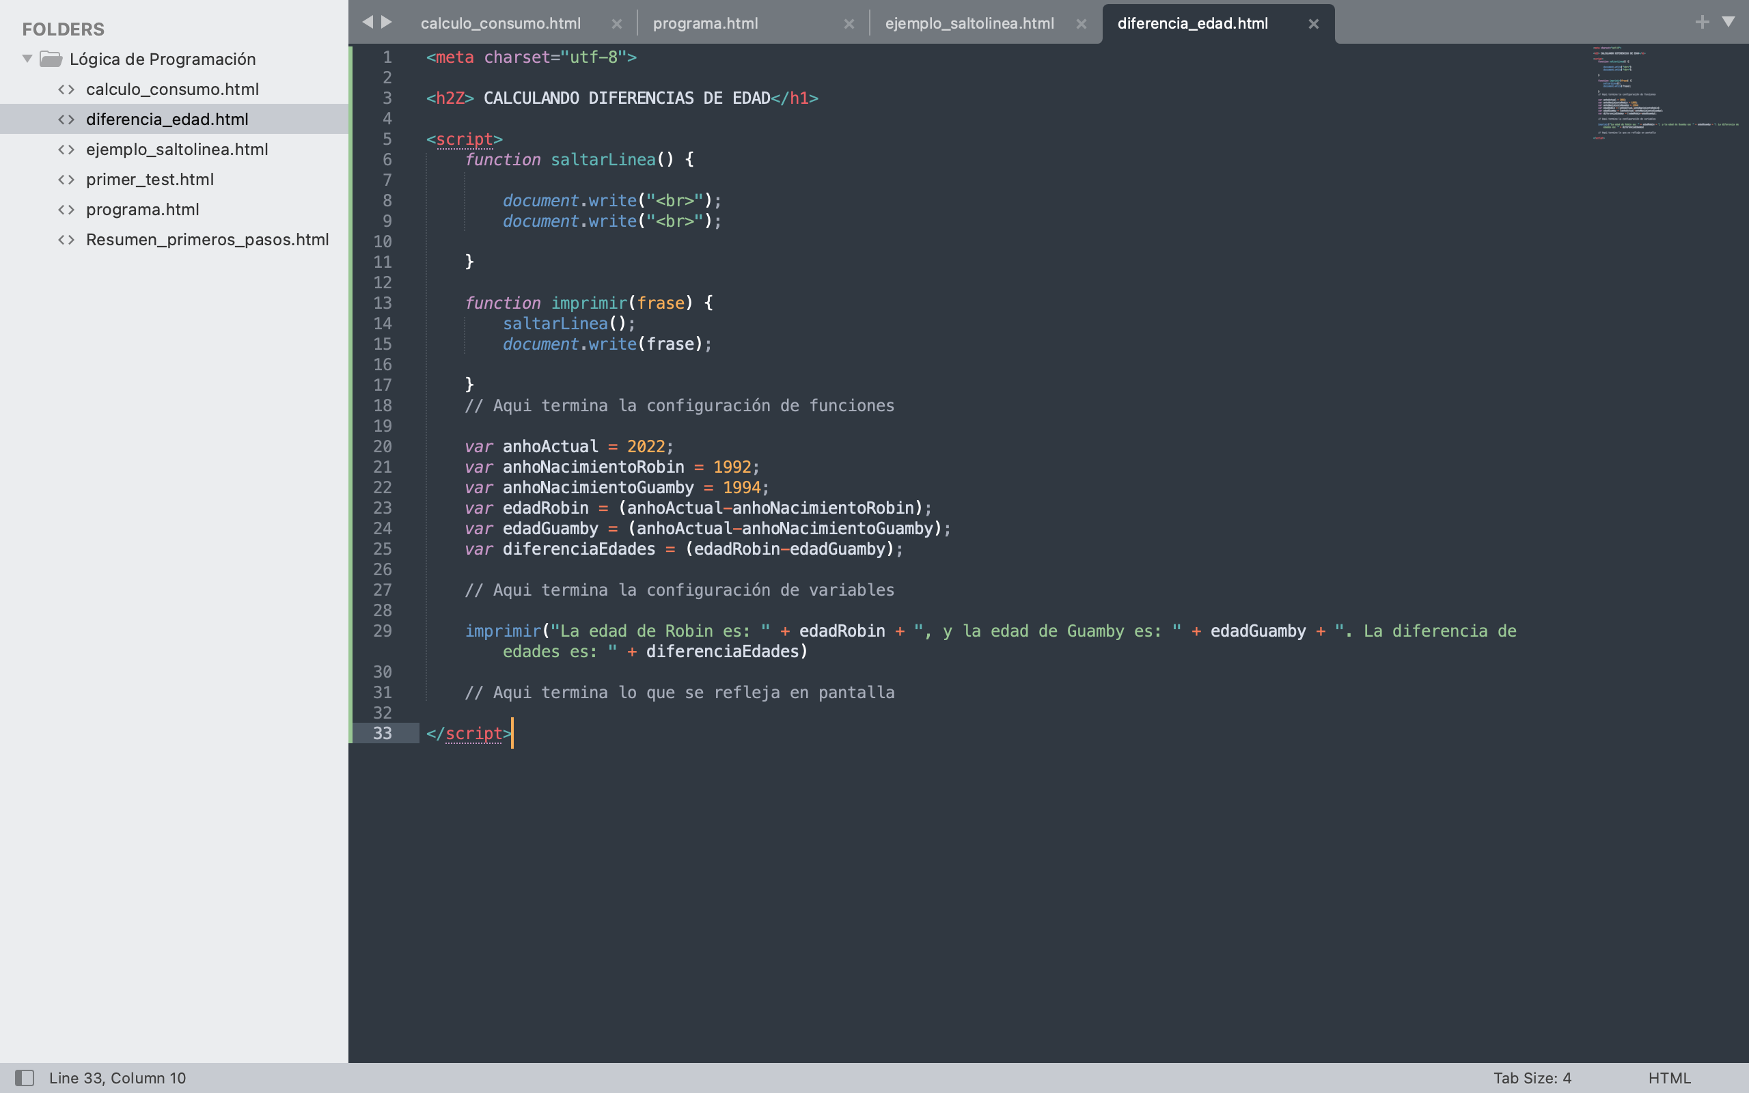The height and width of the screenshot is (1093, 1749).
Task: Click the closing script tag on line 33
Action: point(469,733)
